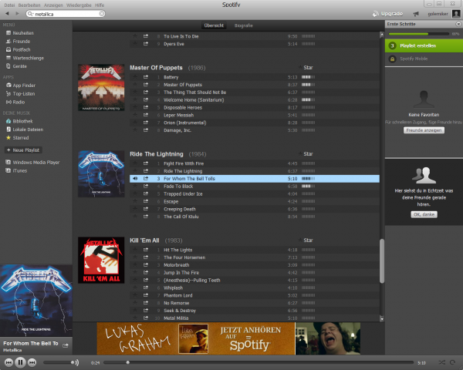Go forward with the navigation arrow

[18, 14]
